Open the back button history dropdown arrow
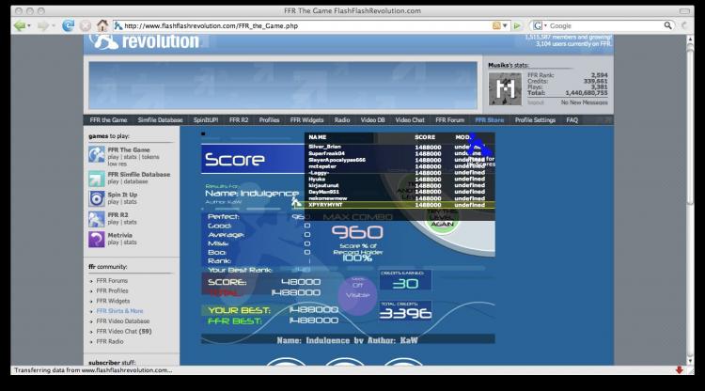Screen dimensions: 705x391 click(33, 25)
